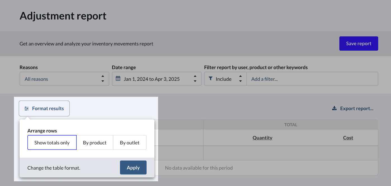Arrange rows By outlet
This screenshot has width=391, height=186.
tap(130, 143)
